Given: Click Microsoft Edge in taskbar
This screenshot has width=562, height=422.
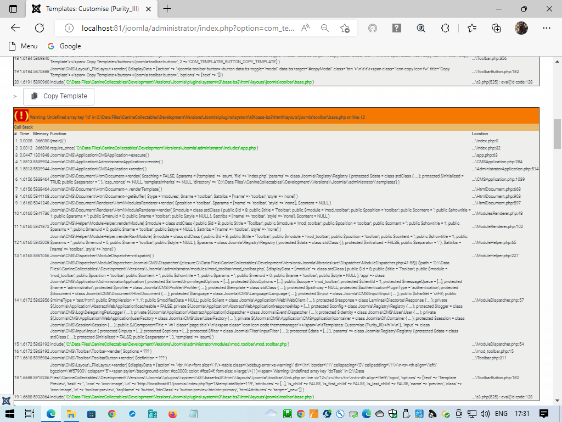Looking at the screenshot, I should click(x=50, y=414).
